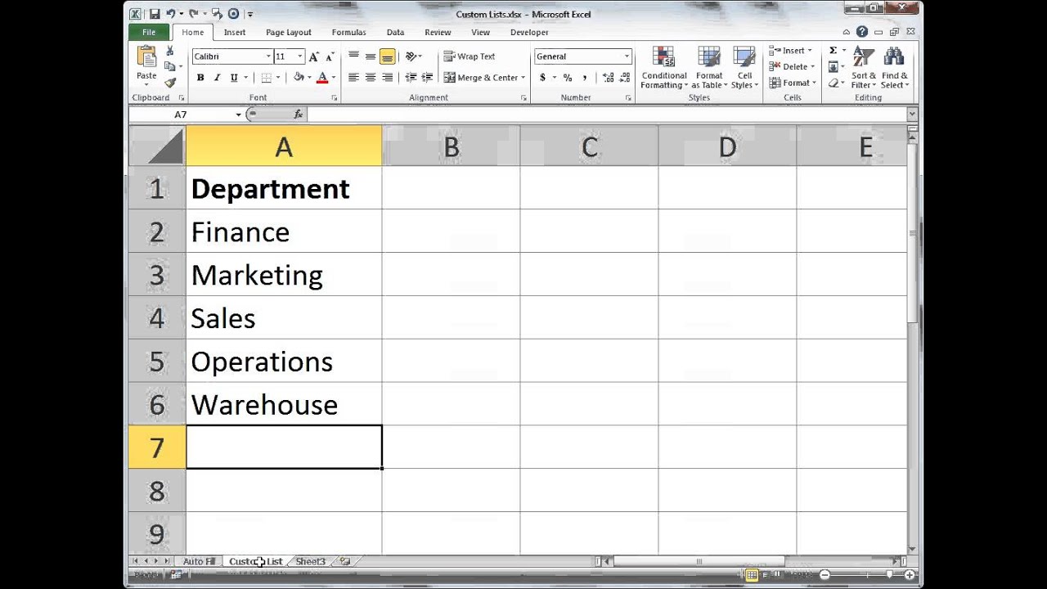This screenshot has height=589, width=1047.
Task: Click the Clear eraser icon
Action: coord(834,83)
